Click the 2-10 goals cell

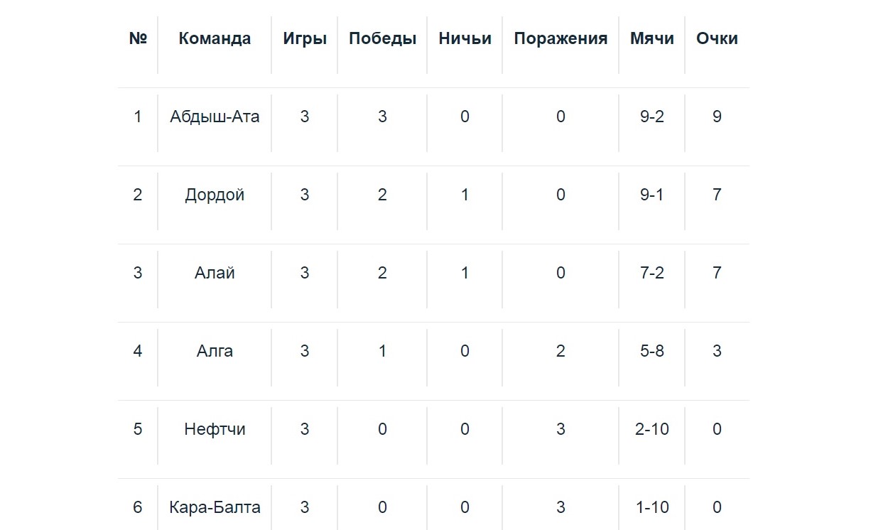pos(651,429)
